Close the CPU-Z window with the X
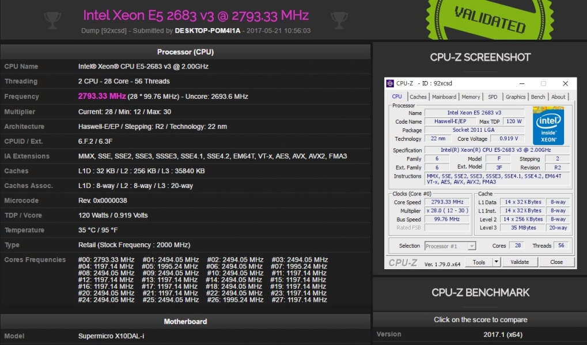 tap(565, 83)
